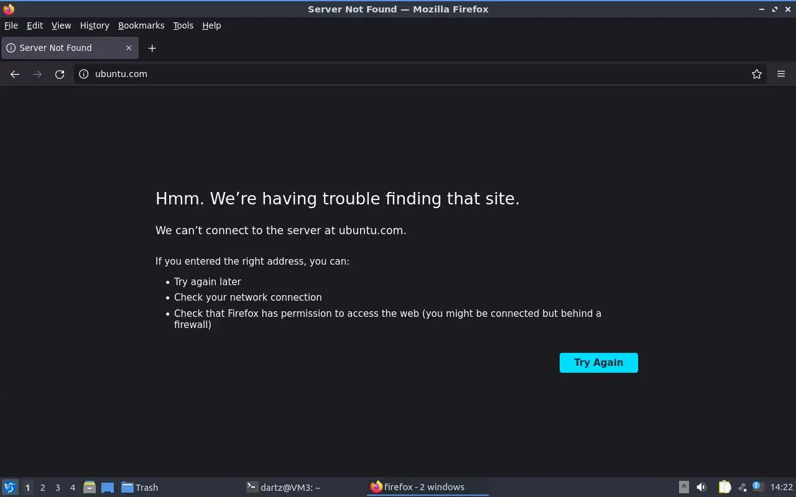This screenshot has height=497, width=796.
Task: Open a new tab with plus button
Action: tap(152, 48)
